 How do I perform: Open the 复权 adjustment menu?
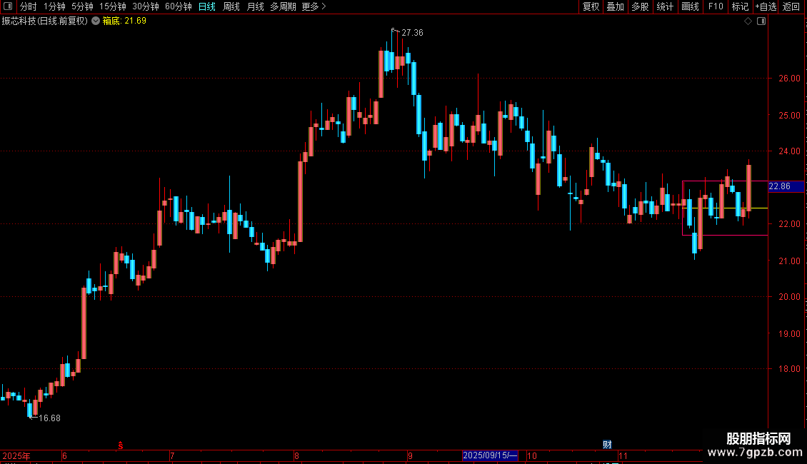tap(591, 6)
